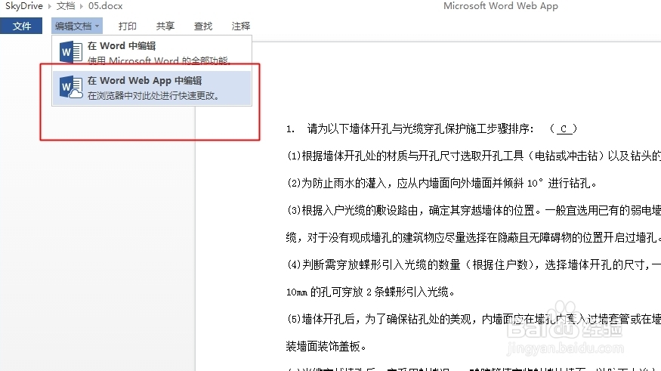Click the Word desktop application icon
This screenshot has height=371, width=661.
tap(70, 52)
